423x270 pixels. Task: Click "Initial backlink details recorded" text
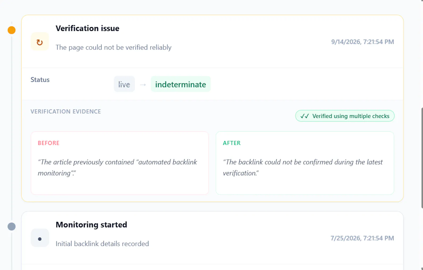point(102,244)
